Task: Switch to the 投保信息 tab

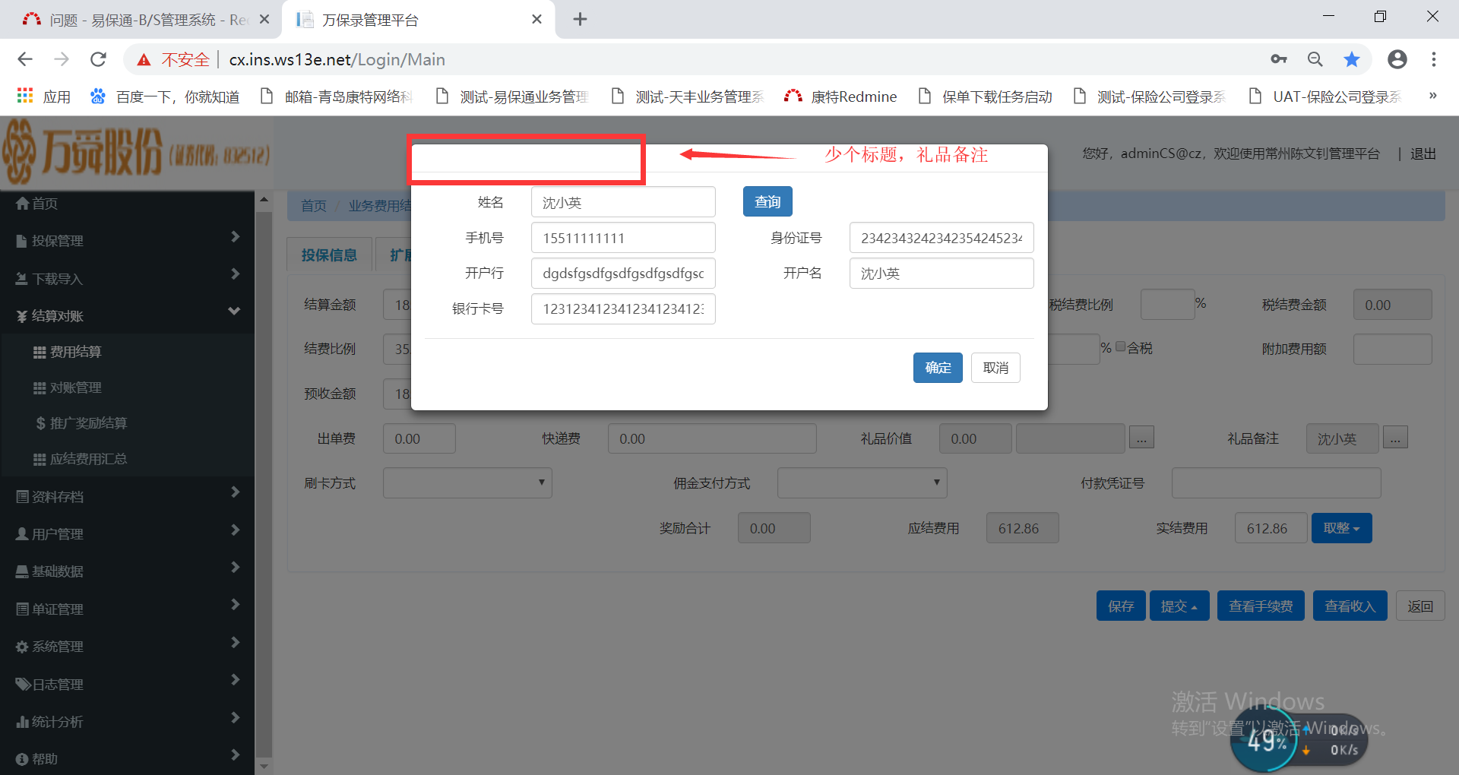Action: [x=329, y=255]
